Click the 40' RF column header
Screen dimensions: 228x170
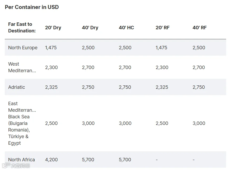click(x=199, y=27)
